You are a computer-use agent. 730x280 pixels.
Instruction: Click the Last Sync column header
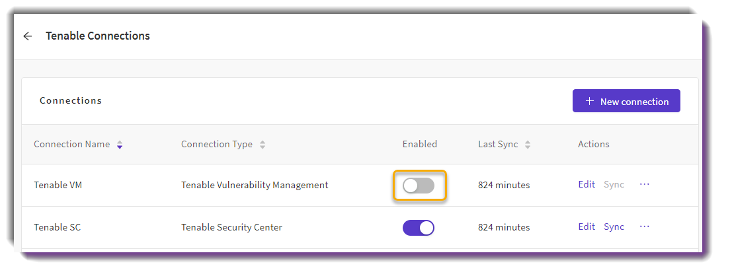(x=498, y=144)
